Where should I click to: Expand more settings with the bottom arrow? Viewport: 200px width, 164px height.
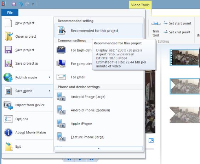click(x=99, y=148)
